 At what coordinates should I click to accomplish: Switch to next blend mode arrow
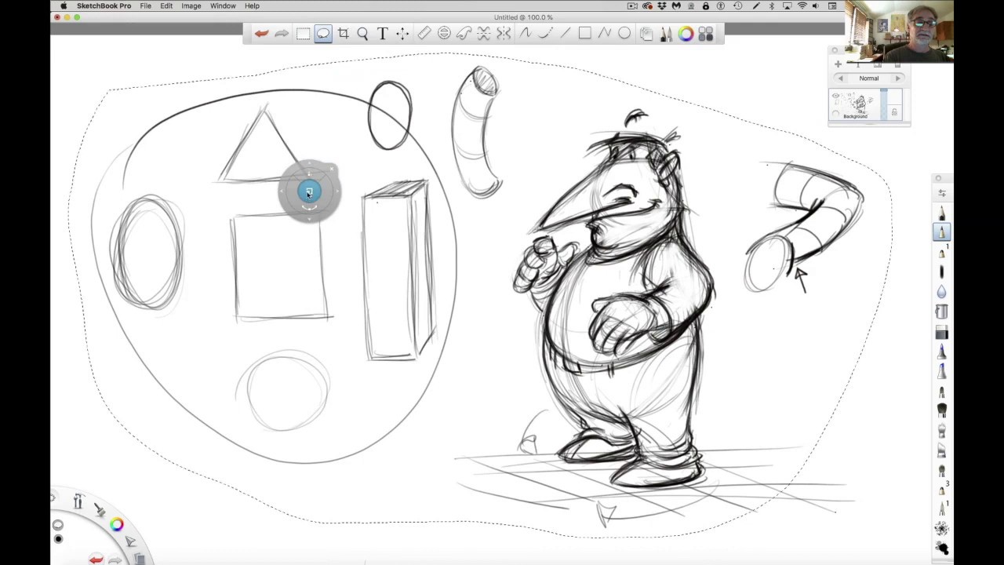tap(898, 78)
